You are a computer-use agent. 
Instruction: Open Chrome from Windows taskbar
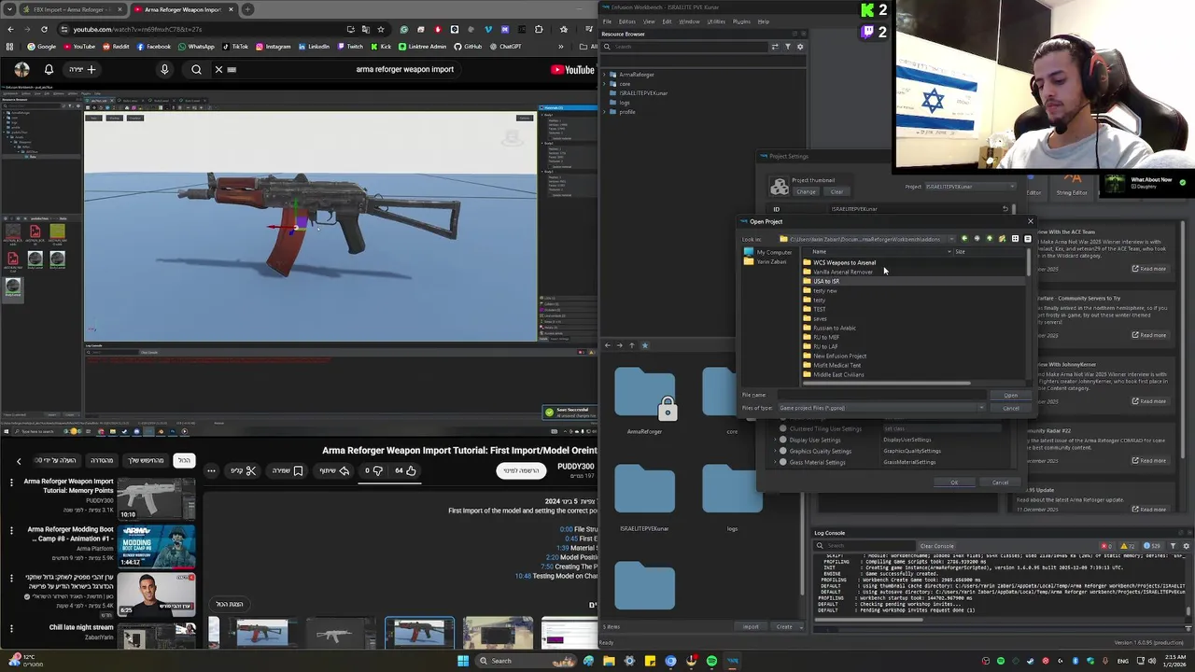click(x=670, y=661)
